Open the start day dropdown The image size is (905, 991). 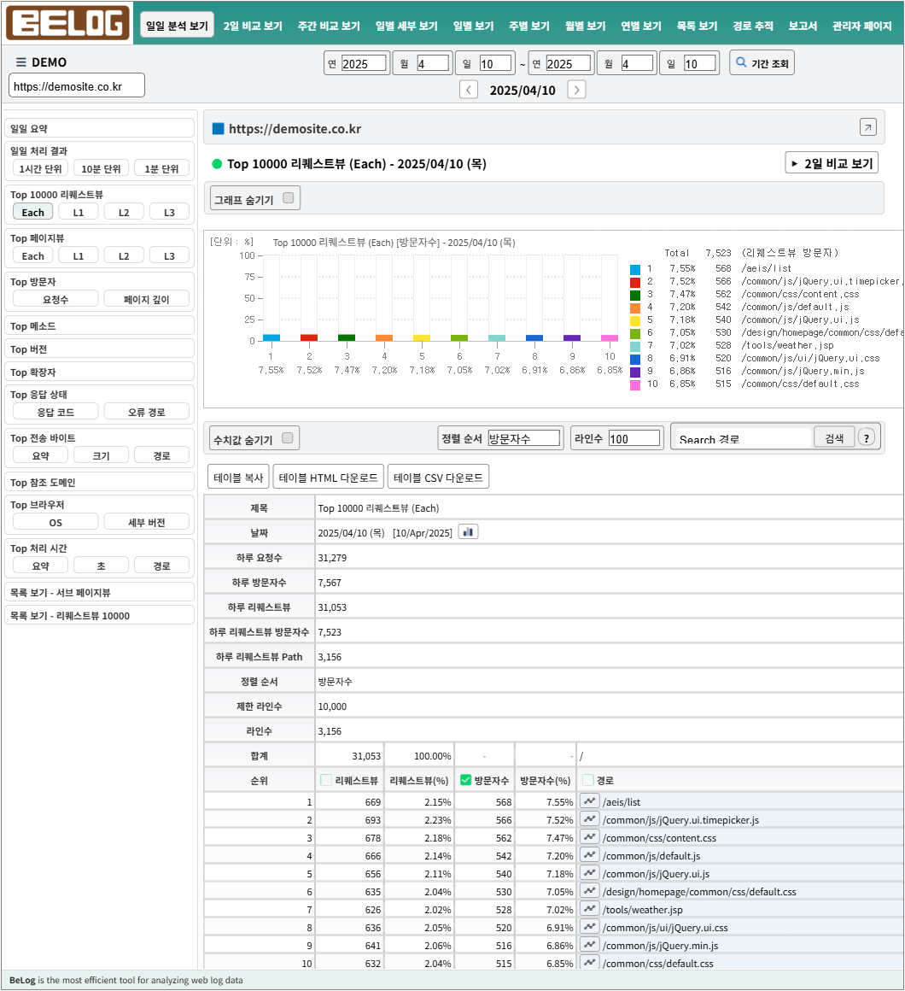[x=495, y=63]
